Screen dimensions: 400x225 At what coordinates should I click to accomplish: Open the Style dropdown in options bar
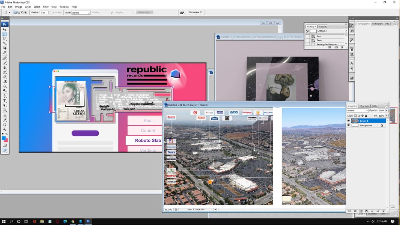[x=81, y=12]
